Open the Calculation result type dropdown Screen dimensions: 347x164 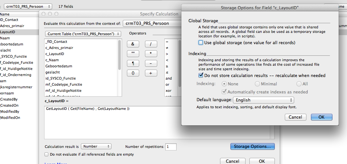point(96,146)
